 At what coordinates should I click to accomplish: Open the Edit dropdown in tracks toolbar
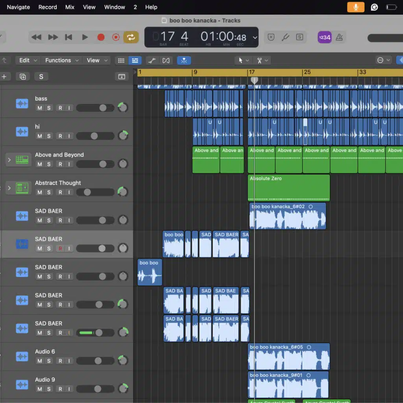[28, 60]
